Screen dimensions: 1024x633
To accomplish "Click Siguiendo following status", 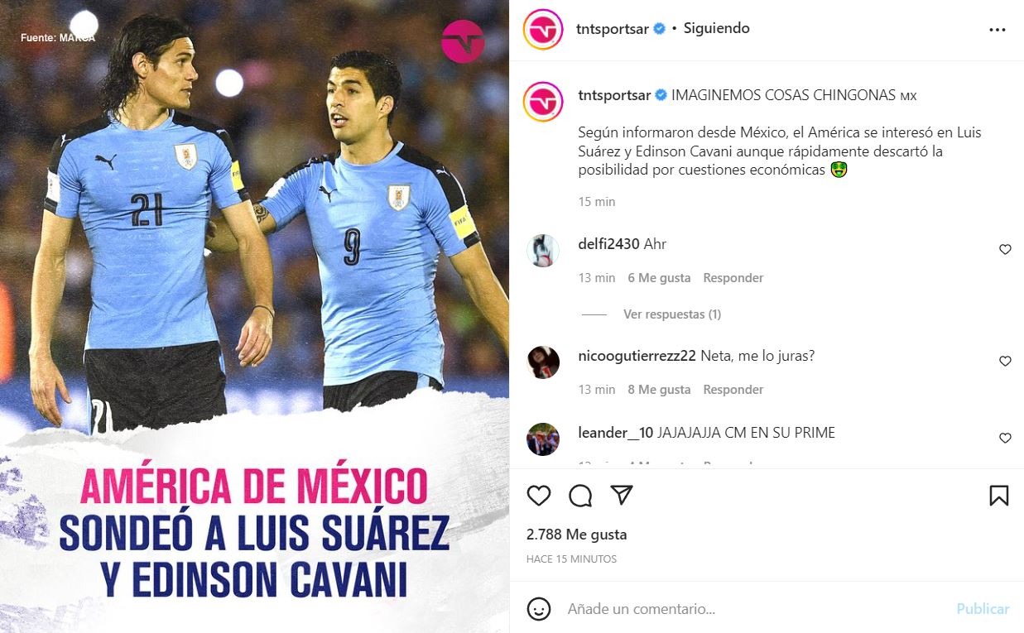I will 715,28.
